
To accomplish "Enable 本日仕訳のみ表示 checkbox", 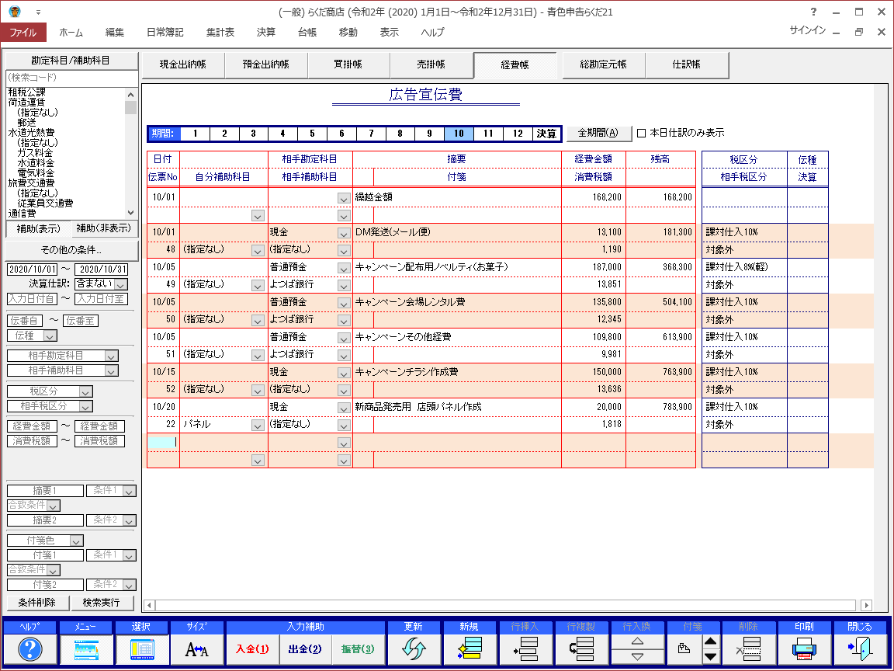I will click(x=642, y=133).
